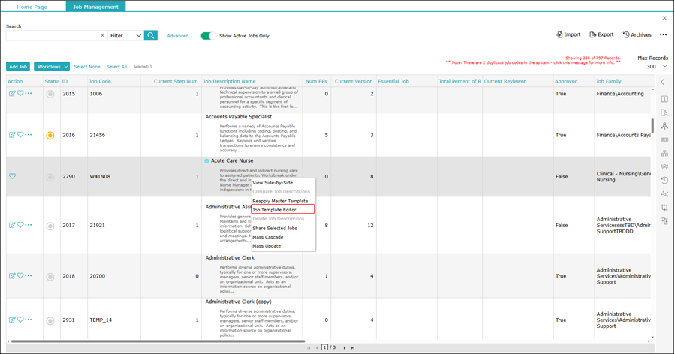This screenshot has height=354, width=675.
Task: Click the sliders settings sidebar icon
Action: [x=664, y=221]
